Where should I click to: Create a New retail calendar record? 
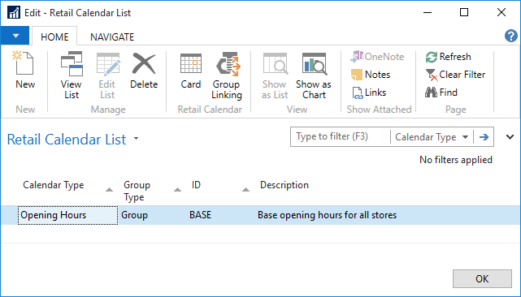25,71
